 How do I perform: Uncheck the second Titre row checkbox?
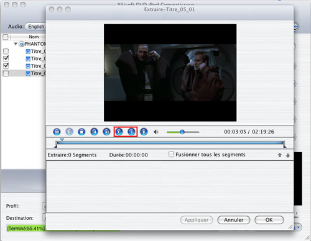coord(6,58)
